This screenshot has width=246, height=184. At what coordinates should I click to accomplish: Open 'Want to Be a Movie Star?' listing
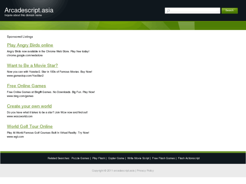pos(32,65)
